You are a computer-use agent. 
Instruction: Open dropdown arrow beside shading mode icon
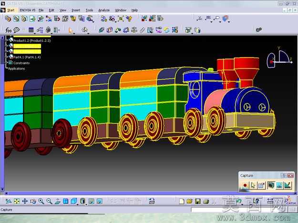click(x=86, y=204)
